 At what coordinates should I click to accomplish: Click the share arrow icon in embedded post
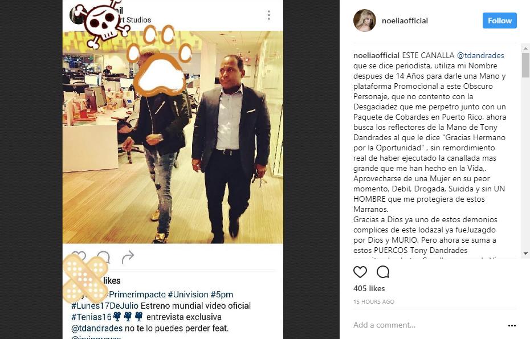128,257
